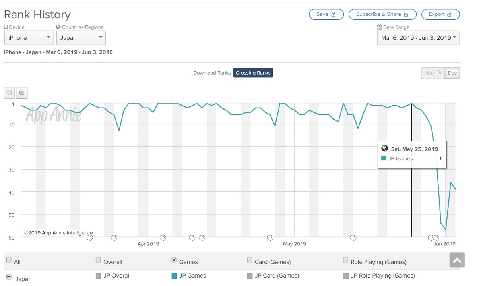
Task: Select the Day granularity toggle
Action: coord(452,73)
